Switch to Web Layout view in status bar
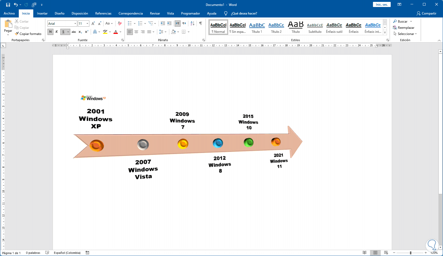The width and height of the screenshot is (443, 256). [386, 253]
